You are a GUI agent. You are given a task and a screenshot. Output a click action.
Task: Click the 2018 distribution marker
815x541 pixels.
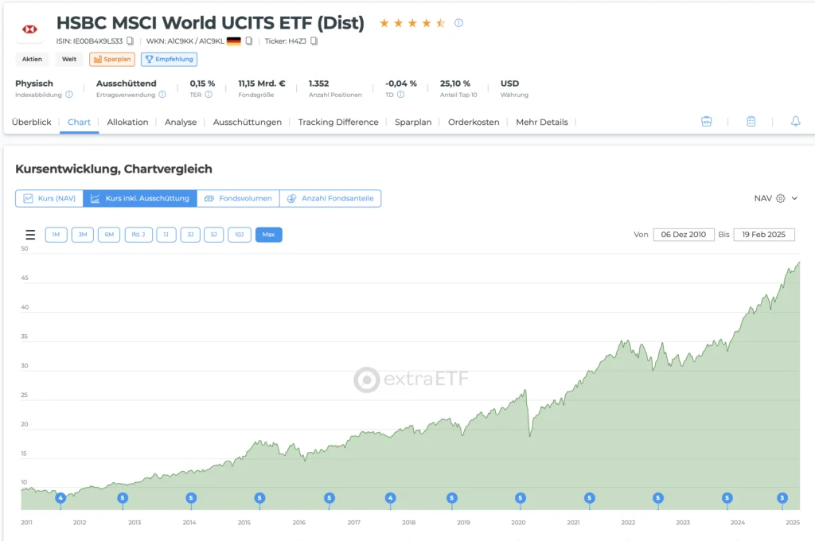click(x=452, y=498)
